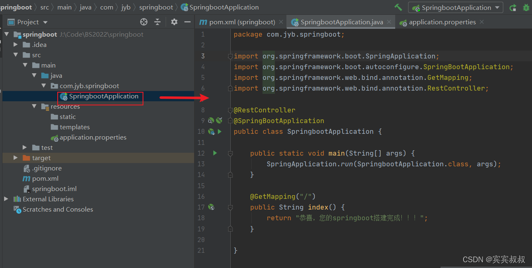This screenshot has height=268, width=532.
Task: Close the pom.xml (springboot) tab
Action: pos(281,22)
